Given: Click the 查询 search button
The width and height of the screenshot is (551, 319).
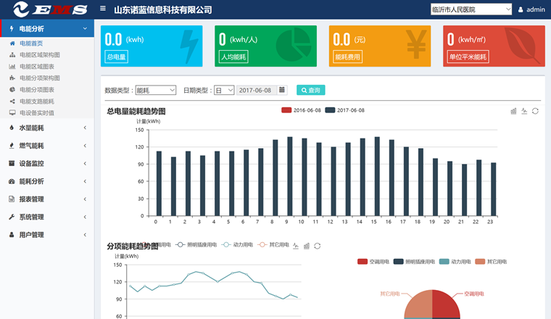Looking at the screenshot, I should point(310,91).
